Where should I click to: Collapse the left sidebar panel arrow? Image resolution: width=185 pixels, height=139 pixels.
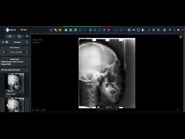(x=27, y=36)
